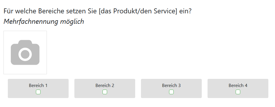Viewport: 275px width, 107px height.
Task: Click the left gray area of the Bereich 1 tile
Action: tap(18, 88)
